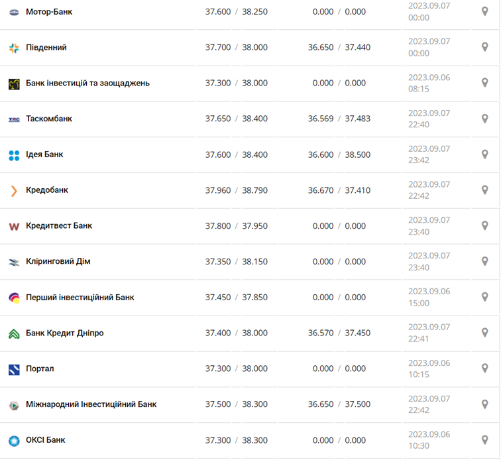
Task: Open the location pin for Південний
Action: coord(484,47)
